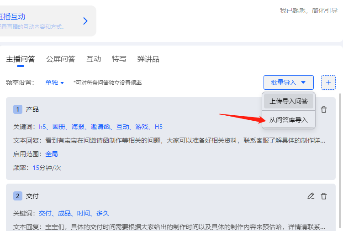Open the 单独 frequency setting dropdown
Screen dimensions: 343x231
coord(54,82)
